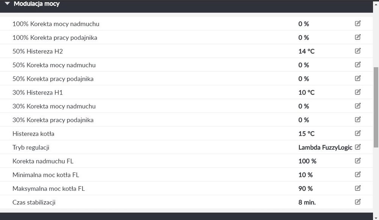Click the Modulacja mocy header title

pyautogui.click(x=36, y=4)
